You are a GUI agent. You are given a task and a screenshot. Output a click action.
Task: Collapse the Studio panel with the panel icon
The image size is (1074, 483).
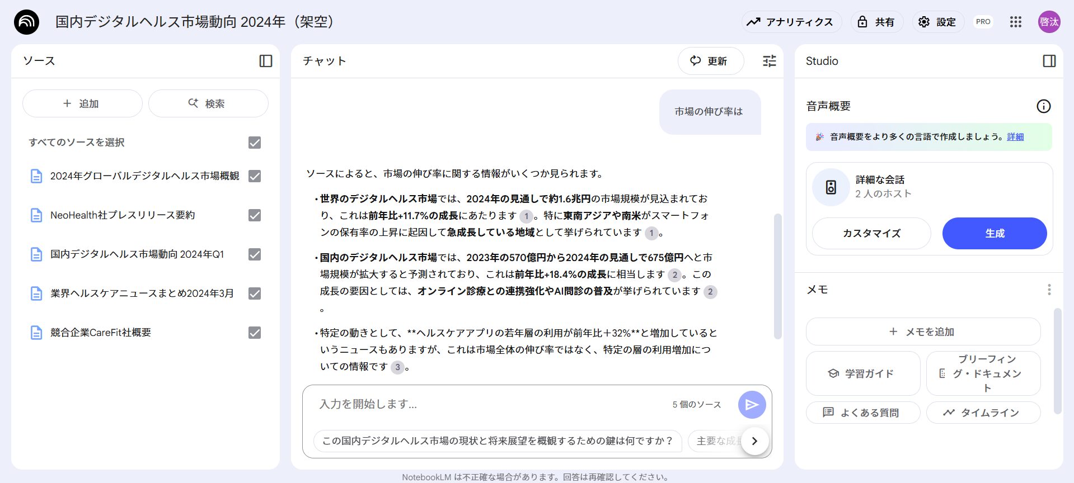tap(1049, 61)
